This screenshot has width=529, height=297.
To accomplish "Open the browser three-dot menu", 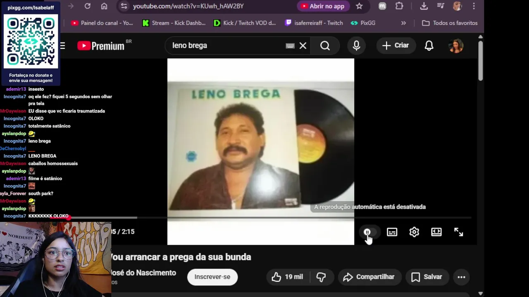I will [474, 6].
